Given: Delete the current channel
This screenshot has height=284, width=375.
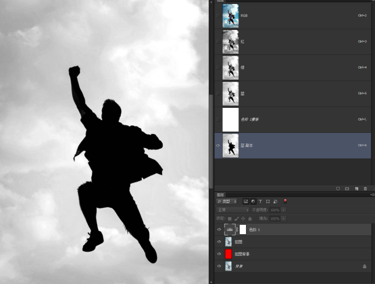Looking at the screenshot, I should point(365,189).
